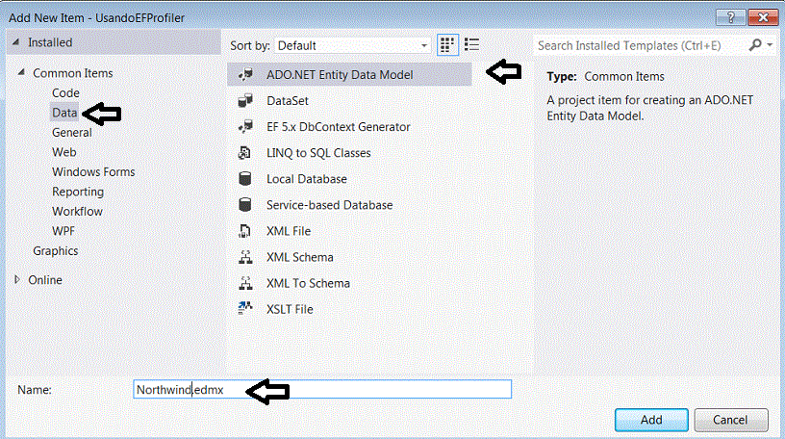
Task: Select the WPF category
Action: click(x=63, y=231)
